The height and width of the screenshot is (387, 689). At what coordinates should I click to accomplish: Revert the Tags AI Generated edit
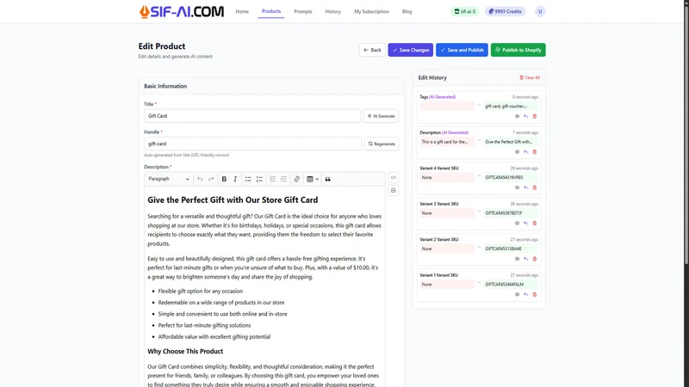click(x=525, y=116)
